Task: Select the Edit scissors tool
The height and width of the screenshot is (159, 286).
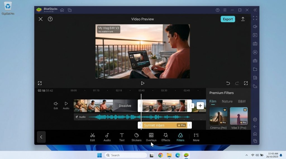Action: coord(92,137)
